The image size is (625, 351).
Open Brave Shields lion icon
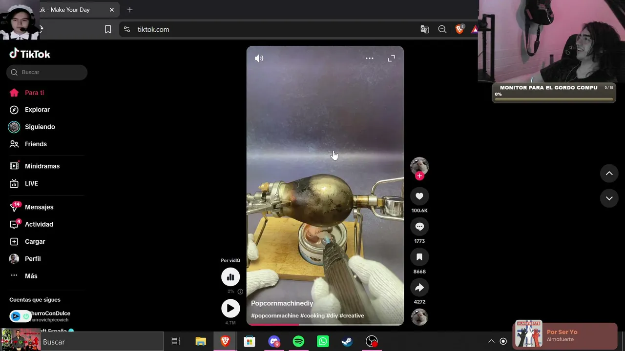click(x=459, y=29)
